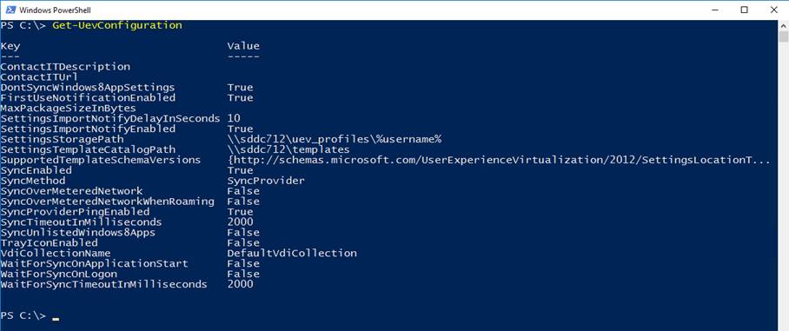Click the Get-UevConfiguration command text
Viewport: 789px width, 331px height.
click(x=117, y=25)
